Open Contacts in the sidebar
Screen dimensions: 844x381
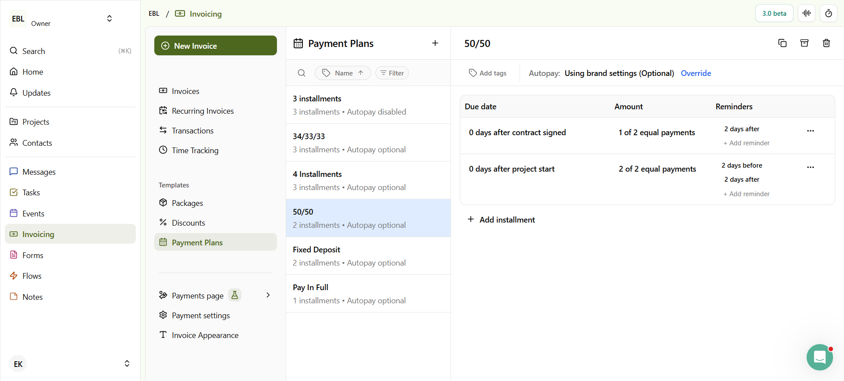point(70,143)
